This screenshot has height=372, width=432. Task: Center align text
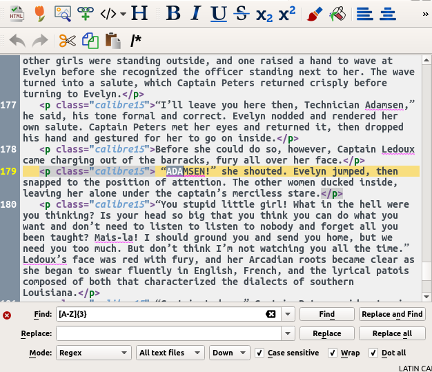coord(388,14)
